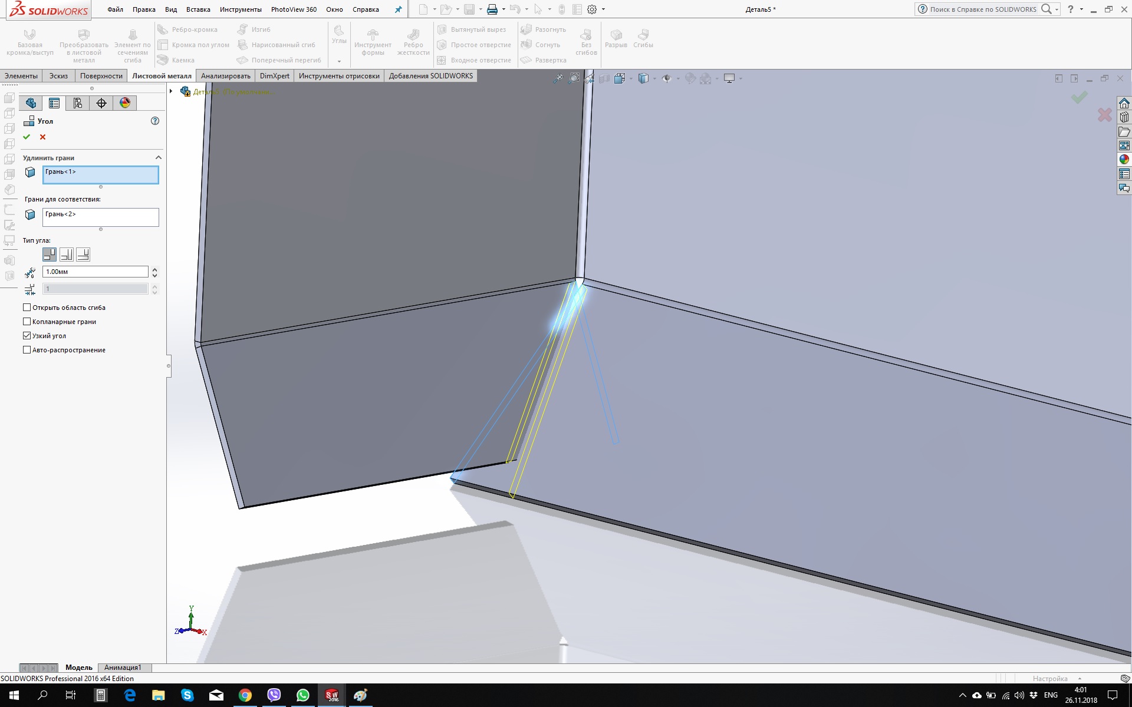
Task: Select the underlap corner type icon
Action: (83, 255)
